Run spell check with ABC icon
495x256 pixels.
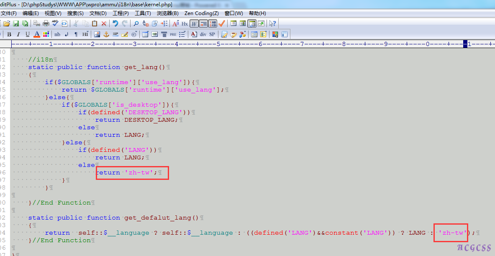55,23
